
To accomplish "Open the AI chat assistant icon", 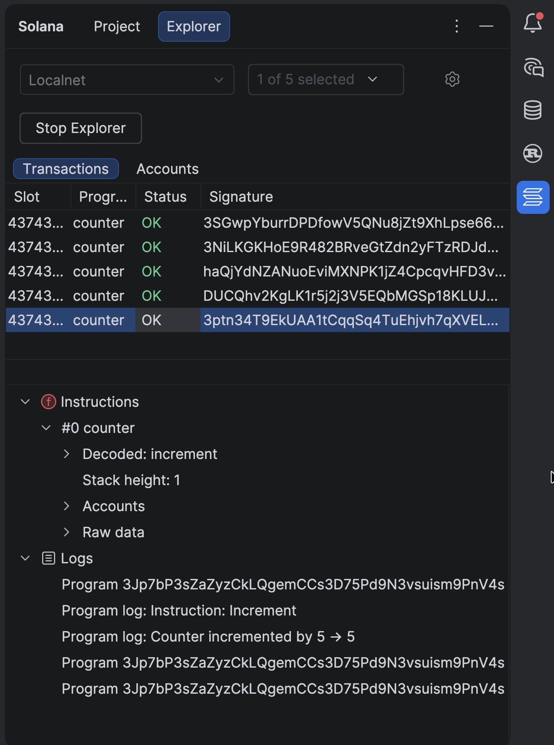I will pyautogui.click(x=533, y=67).
